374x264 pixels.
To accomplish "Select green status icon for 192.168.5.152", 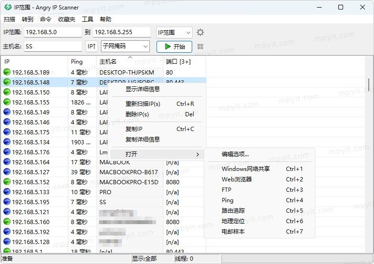I will click(x=7, y=182).
